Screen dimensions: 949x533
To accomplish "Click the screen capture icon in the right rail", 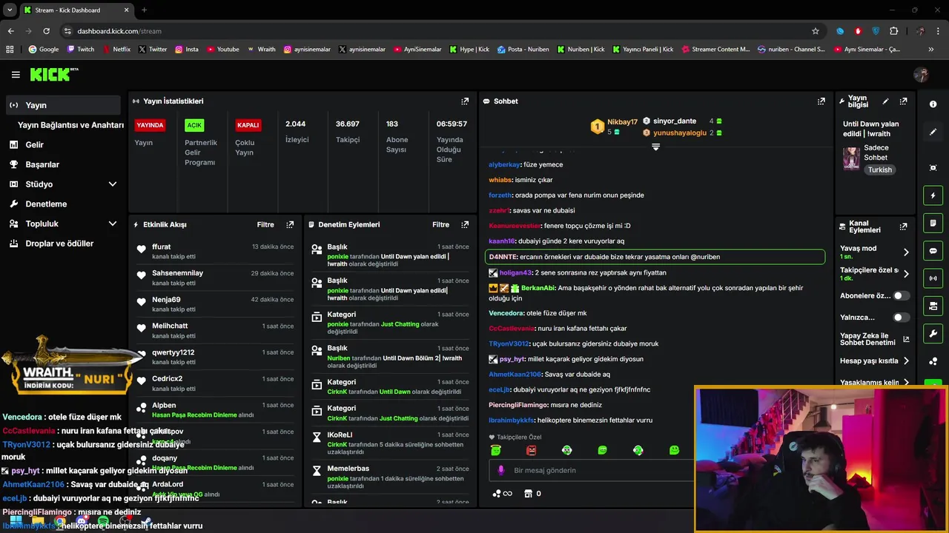I will (x=933, y=168).
